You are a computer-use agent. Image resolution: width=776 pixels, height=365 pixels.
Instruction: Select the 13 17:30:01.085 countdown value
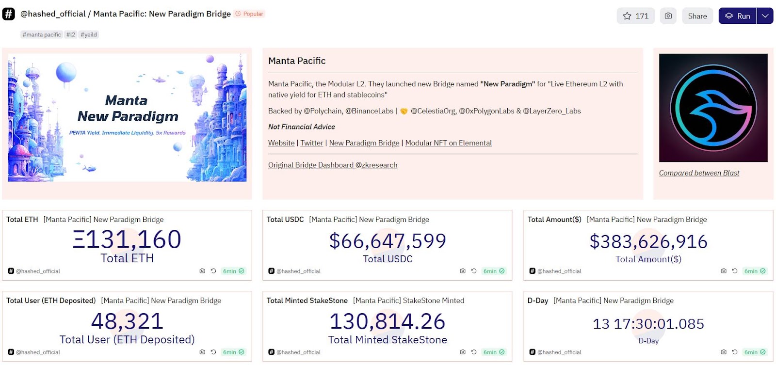(x=648, y=324)
